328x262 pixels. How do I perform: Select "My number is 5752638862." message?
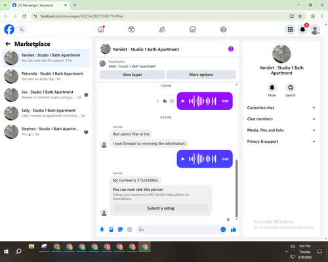point(136,180)
